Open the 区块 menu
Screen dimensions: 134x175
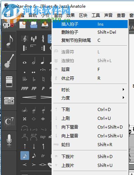pos(83,15)
